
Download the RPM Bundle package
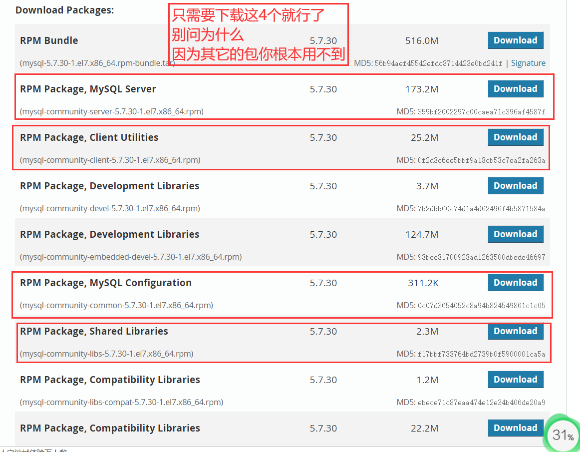tap(516, 40)
